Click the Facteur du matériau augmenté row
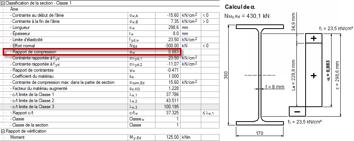This screenshot has width=354, height=141. [x=109, y=88]
